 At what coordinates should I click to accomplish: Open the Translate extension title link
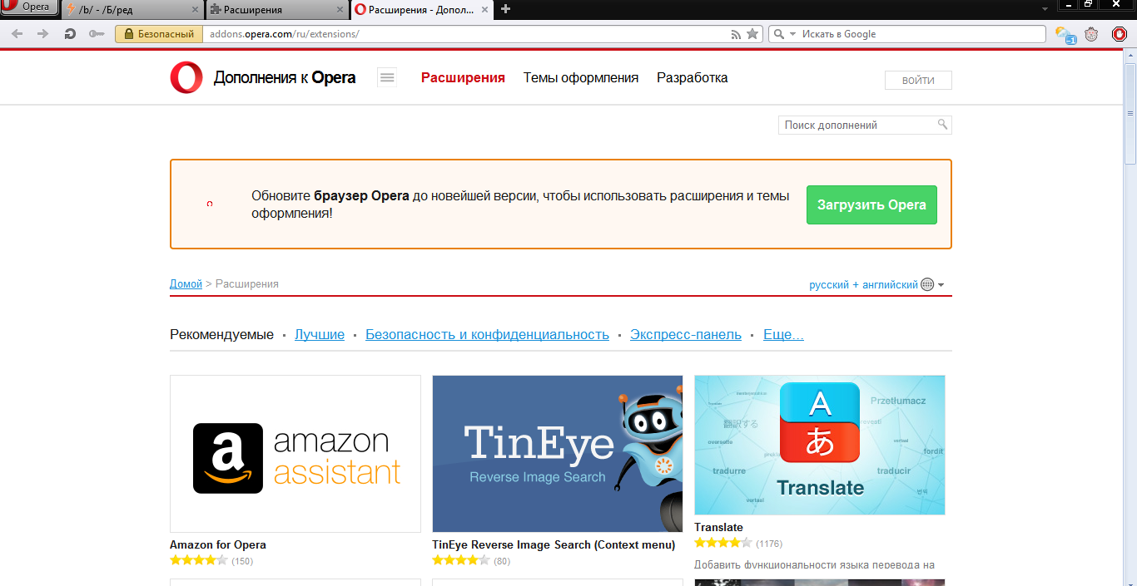(718, 527)
